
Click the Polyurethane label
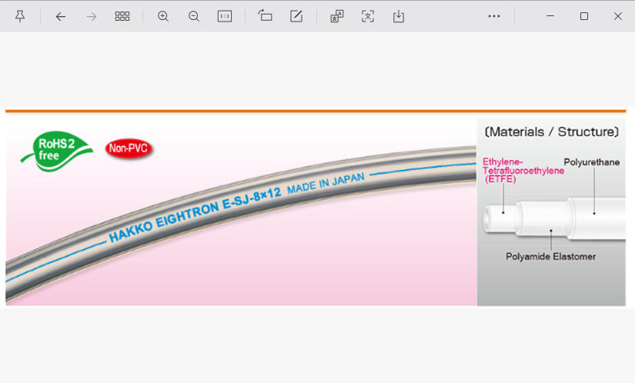point(592,162)
